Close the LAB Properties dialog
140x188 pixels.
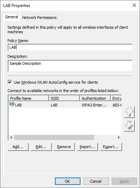point(134,5)
